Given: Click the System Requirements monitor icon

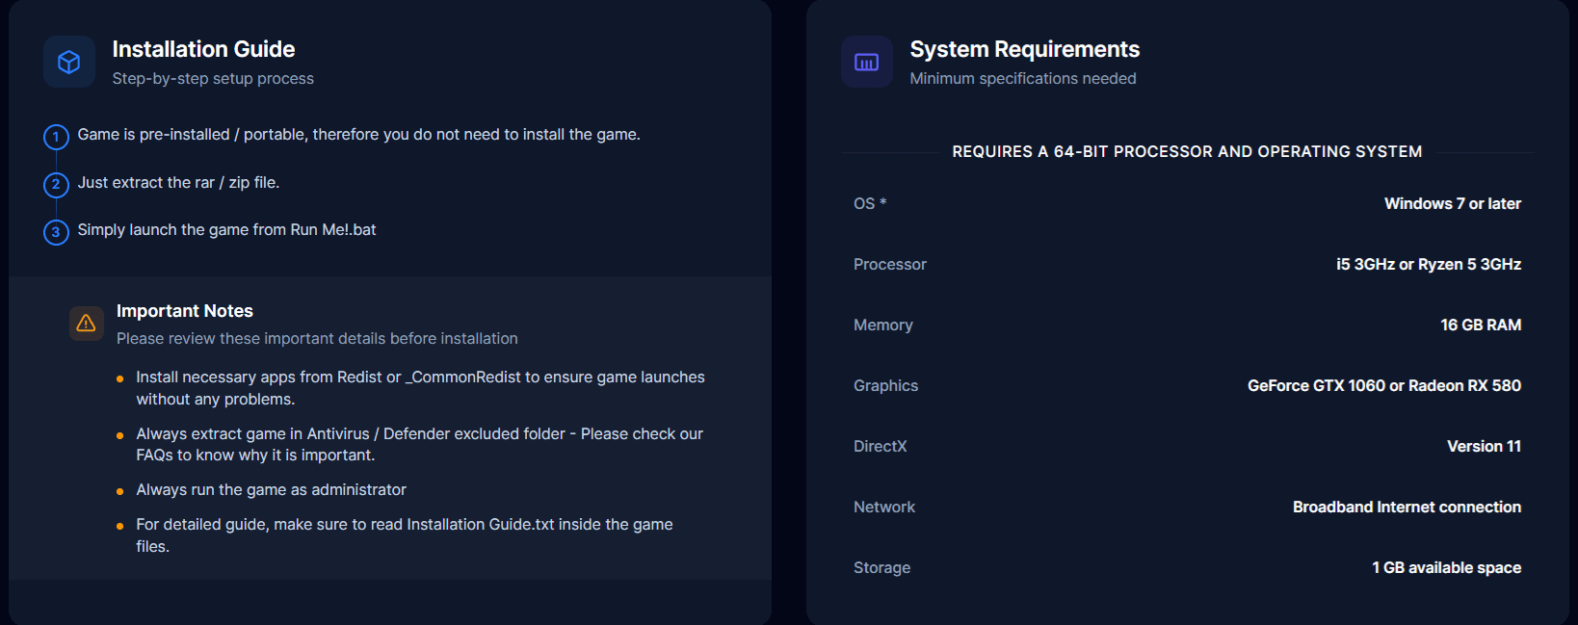Looking at the screenshot, I should [866, 62].
